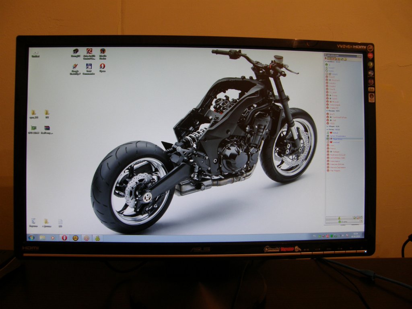
Task: Open the Mozilla Firefox desktop shortcut
Action: [103, 52]
